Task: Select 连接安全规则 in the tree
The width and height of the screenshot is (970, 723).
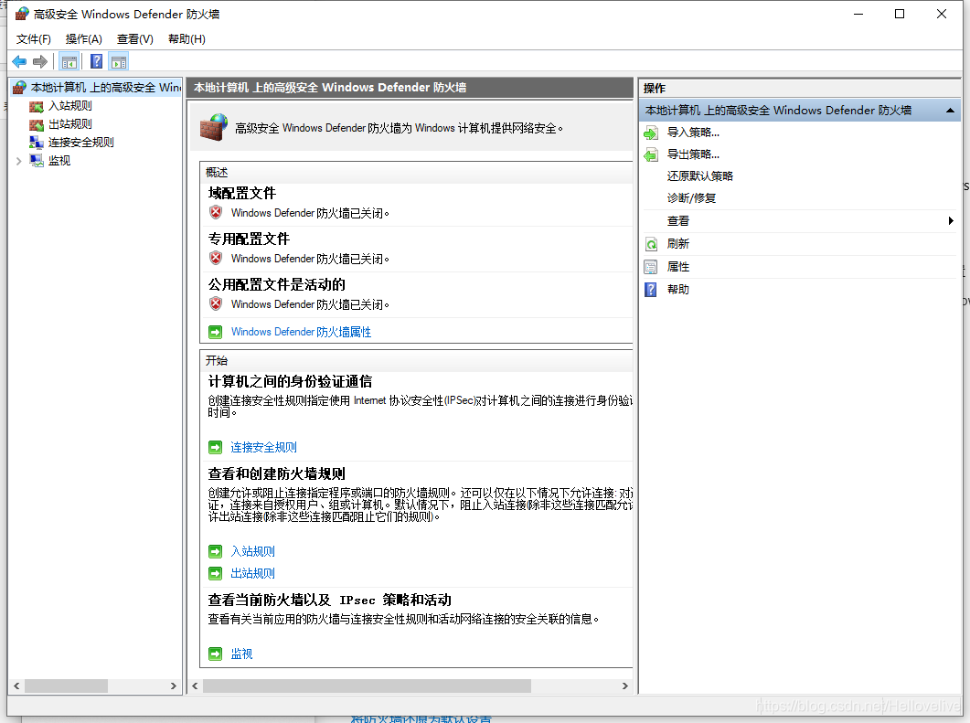Action: point(81,143)
